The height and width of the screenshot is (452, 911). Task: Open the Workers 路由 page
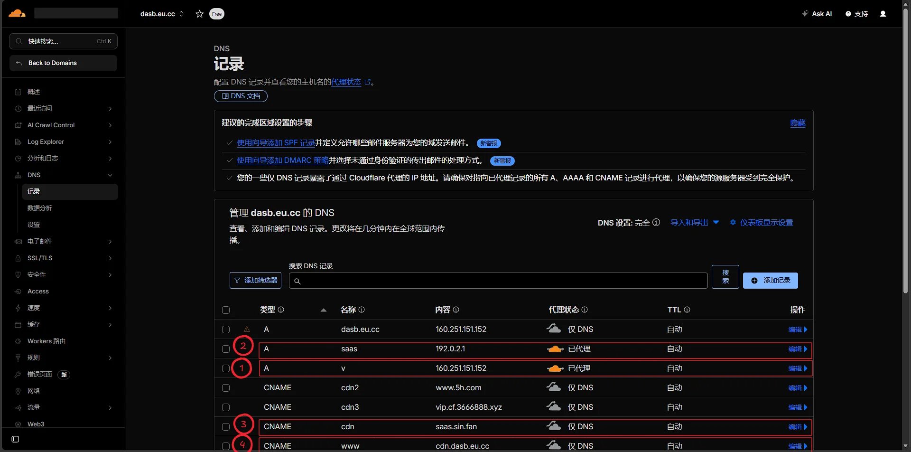click(x=46, y=341)
